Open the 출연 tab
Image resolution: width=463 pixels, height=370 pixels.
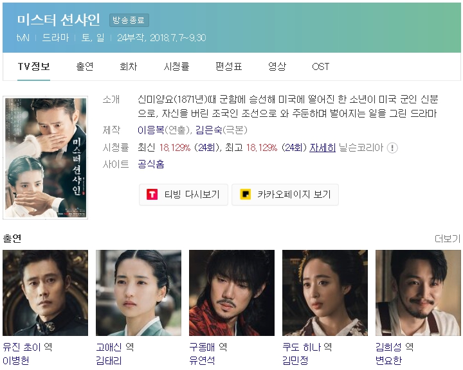tap(85, 67)
